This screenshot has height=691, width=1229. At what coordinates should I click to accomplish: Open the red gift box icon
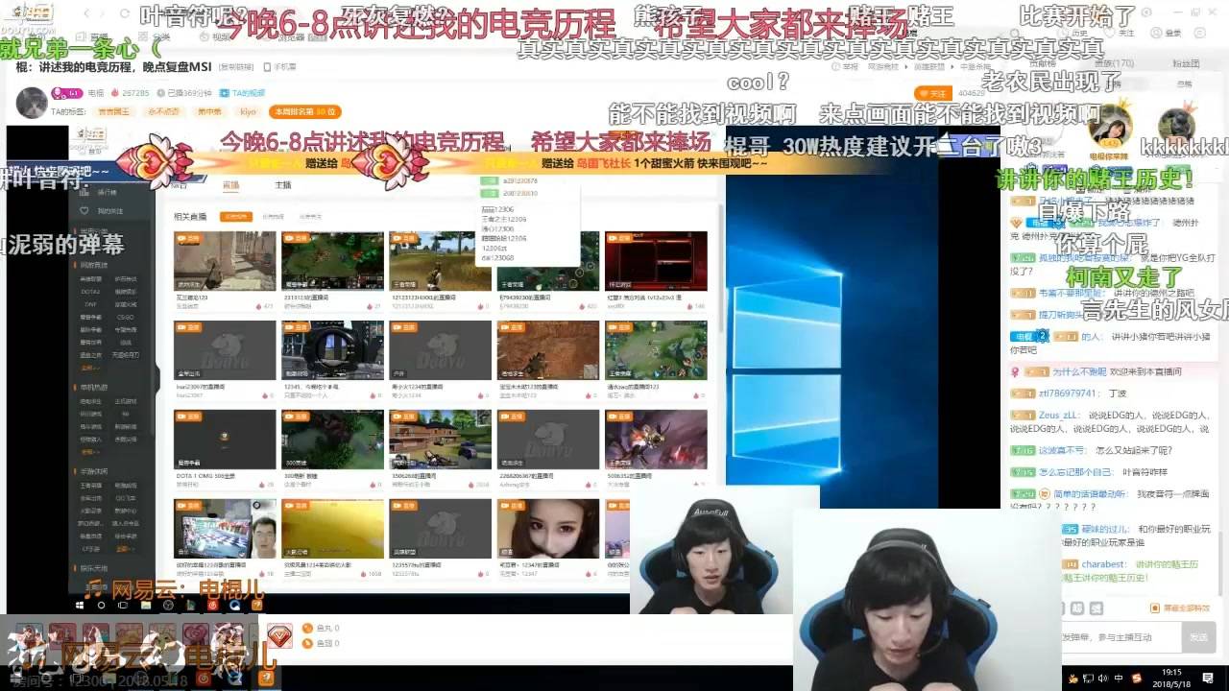[280, 636]
